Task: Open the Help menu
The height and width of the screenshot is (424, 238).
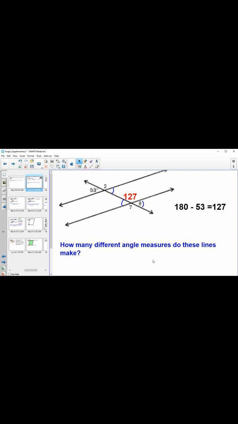Action: coord(56,156)
